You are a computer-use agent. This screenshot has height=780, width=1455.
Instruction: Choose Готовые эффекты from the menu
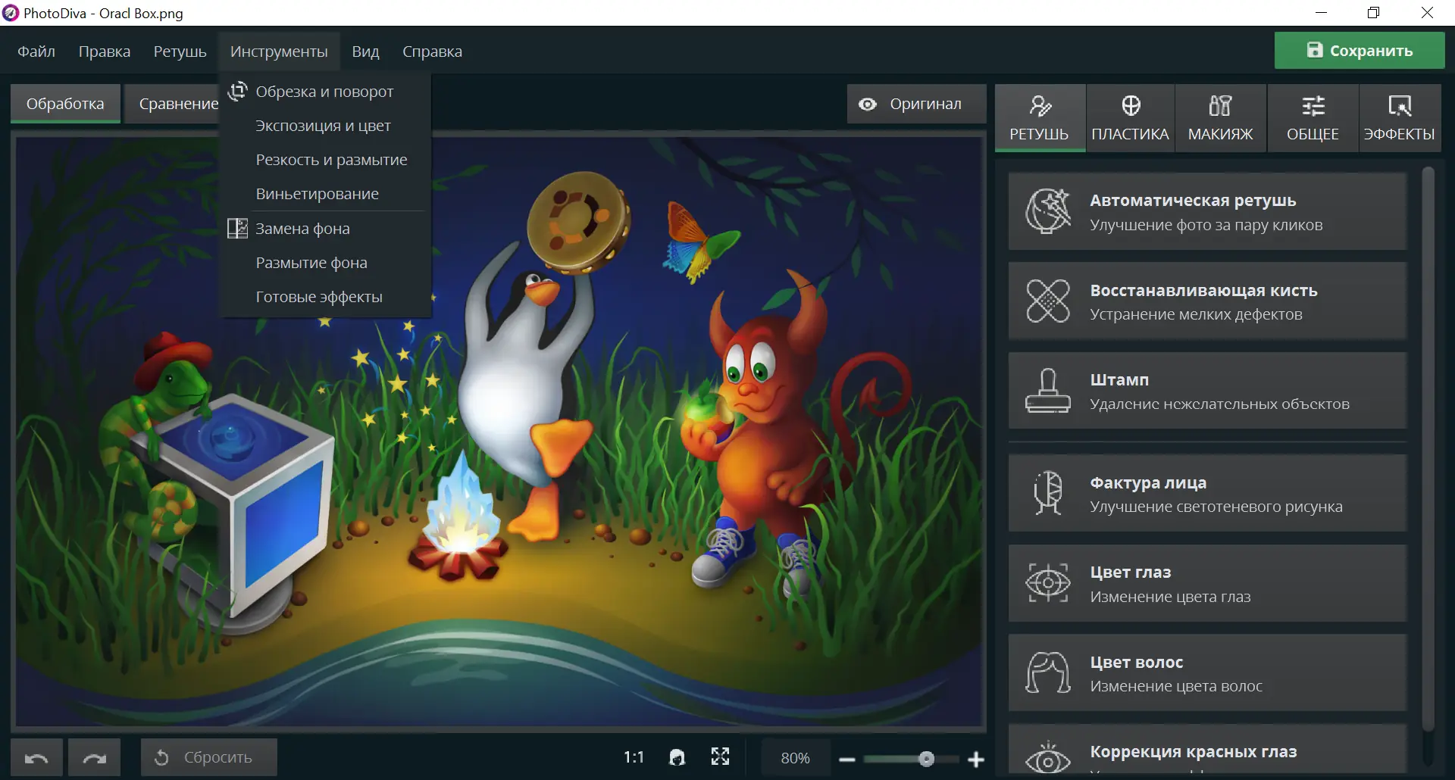tap(325, 297)
